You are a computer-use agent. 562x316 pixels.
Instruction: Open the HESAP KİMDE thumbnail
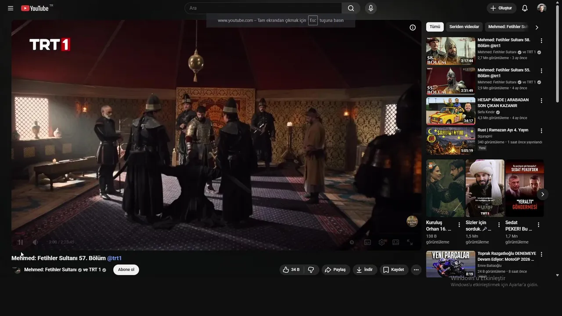tap(450, 111)
